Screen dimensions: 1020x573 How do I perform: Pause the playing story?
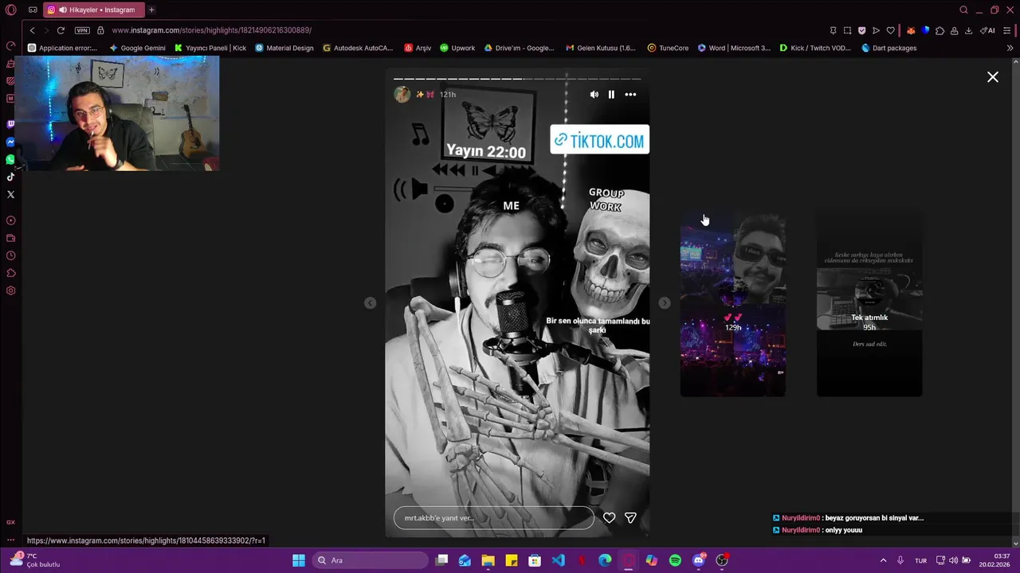click(611, 94)
